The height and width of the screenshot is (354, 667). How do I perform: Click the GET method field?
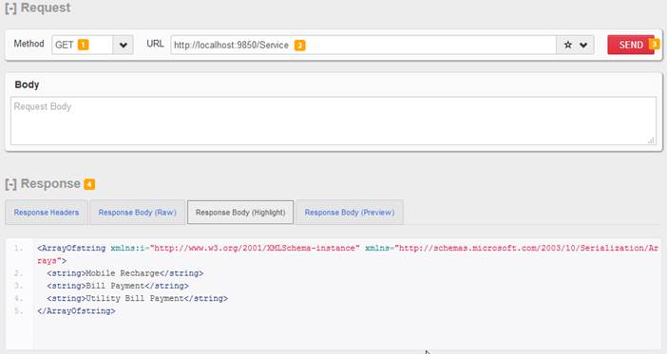(x=82, y=45)
